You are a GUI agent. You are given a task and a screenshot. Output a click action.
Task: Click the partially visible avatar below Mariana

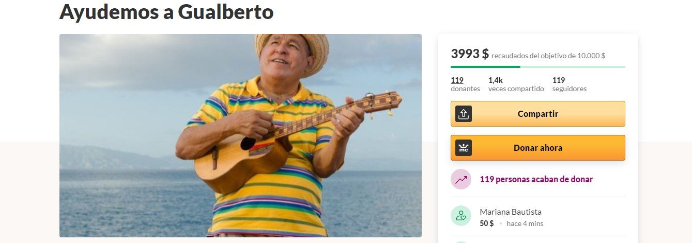tap(461, 241)
